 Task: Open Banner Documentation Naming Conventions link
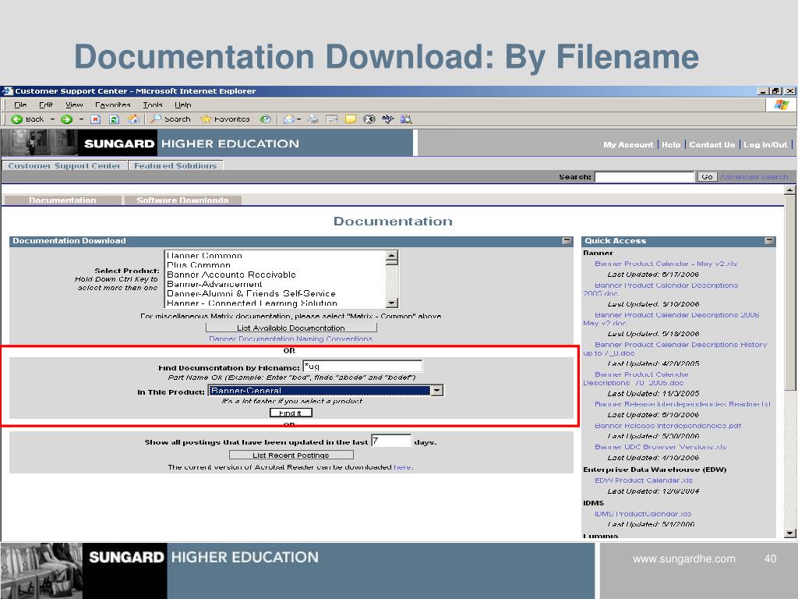click(291, 339)
